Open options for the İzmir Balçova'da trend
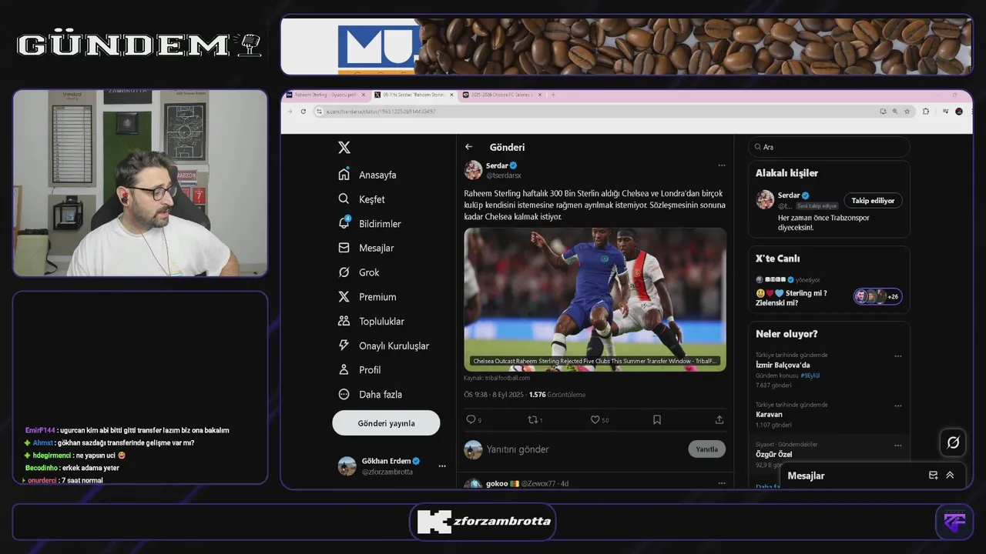The width and height of the screenshot is (986, 554). point(897,356)
